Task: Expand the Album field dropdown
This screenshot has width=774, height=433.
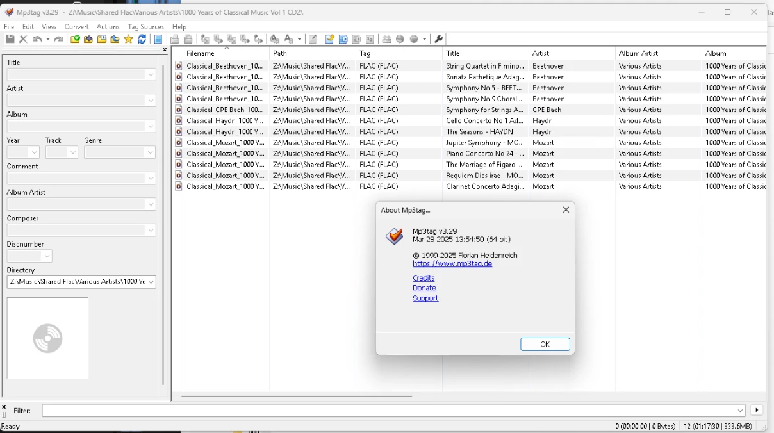Action: [x=151, y=126]
